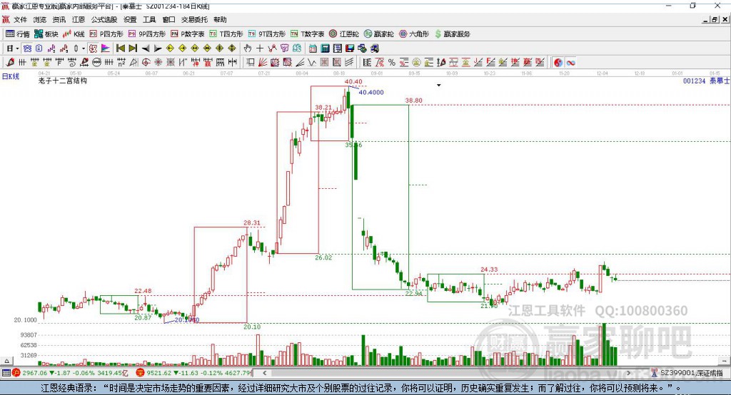The width and height of the screenshot is (731, 395).
Task: Select the zigzag wave line tool
Action: [311, 63]
